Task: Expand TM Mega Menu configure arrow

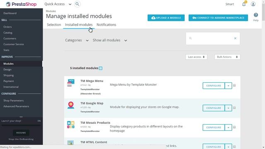Action: (228, 86)
